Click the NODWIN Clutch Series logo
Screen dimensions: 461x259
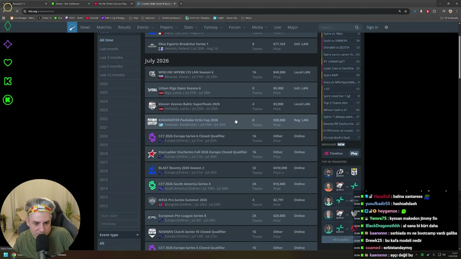pos(152,233)
